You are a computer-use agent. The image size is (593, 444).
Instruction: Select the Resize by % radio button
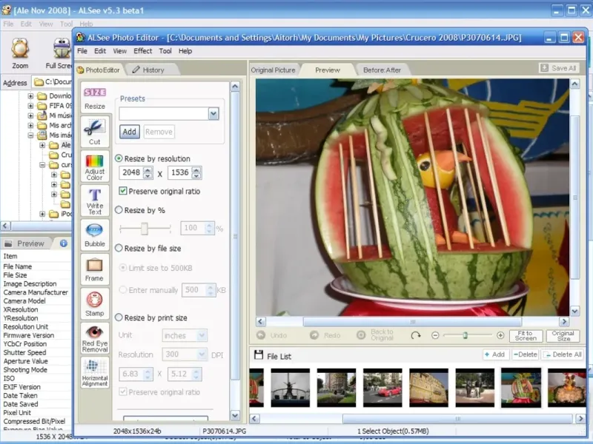(x=119, y=210)
